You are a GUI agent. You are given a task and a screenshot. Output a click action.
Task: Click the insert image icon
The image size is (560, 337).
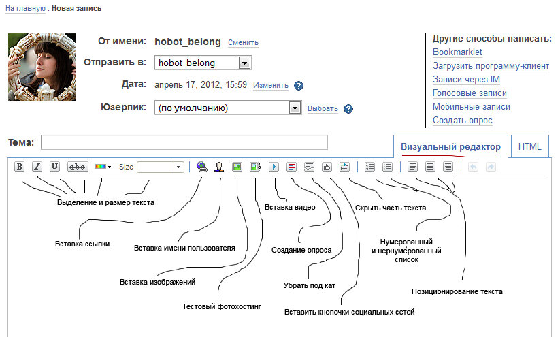coord(237,166)
